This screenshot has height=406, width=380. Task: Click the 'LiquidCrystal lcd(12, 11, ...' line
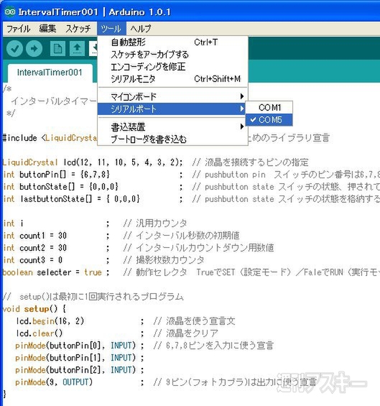pyautogui.click(x=93, y=162)
